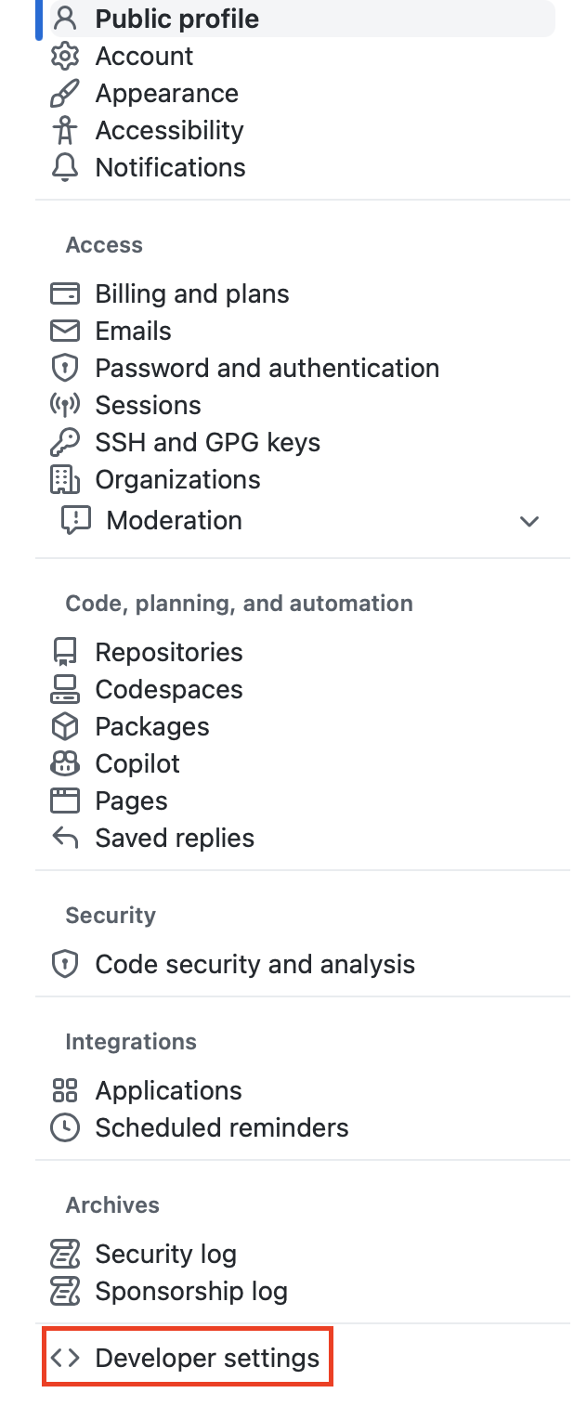Viewport: 587px width, 1406px height.
Task: Navigate to Sessions
Action: [x=148, y=406]
